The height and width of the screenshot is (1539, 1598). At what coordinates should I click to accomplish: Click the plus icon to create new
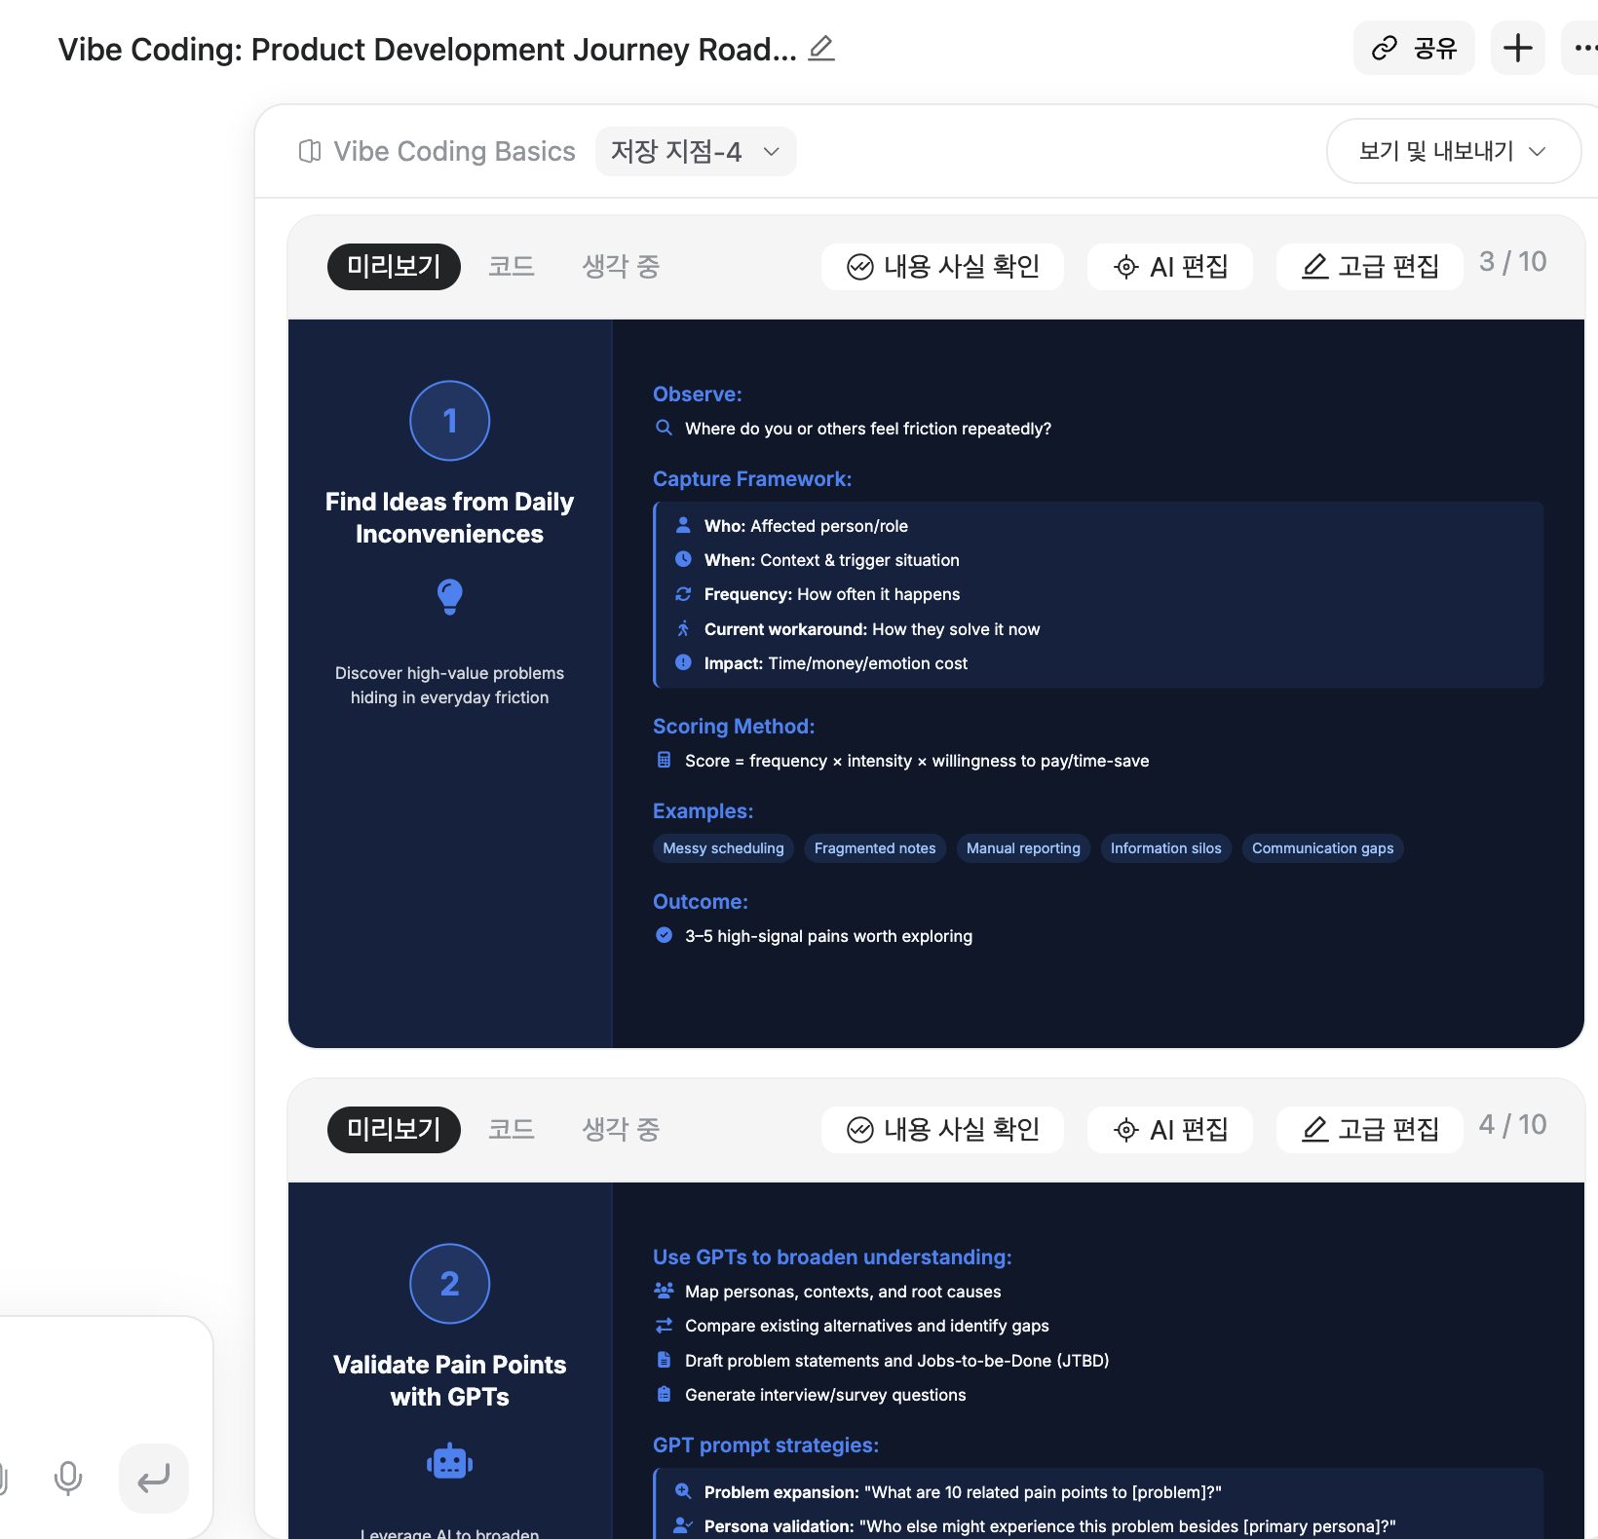(1517, 48)
